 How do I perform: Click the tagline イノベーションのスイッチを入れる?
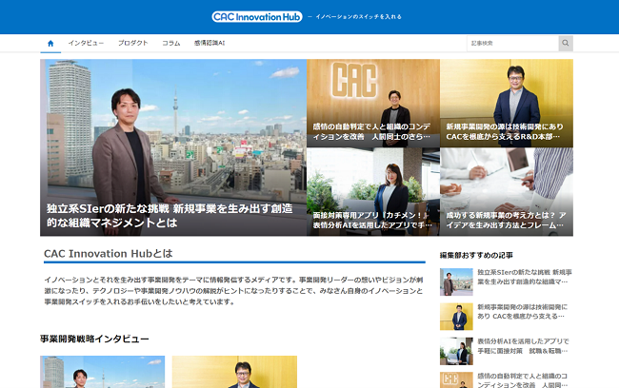pos(358,16)
